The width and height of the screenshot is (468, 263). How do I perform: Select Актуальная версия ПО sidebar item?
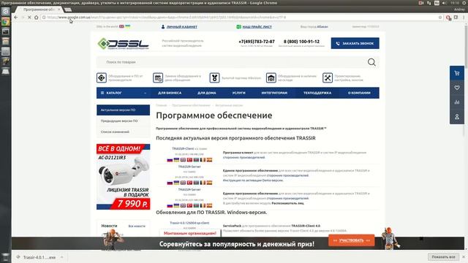[124, 110]
